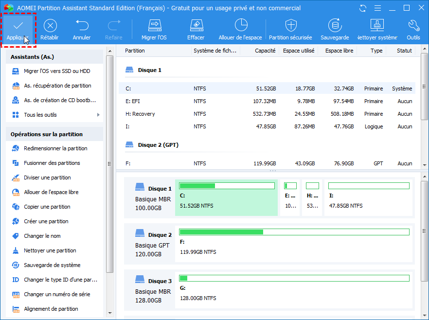This screenshot has height=320, width=429.
Task: Open the title bar menu icon
Action: click(377, 8)
